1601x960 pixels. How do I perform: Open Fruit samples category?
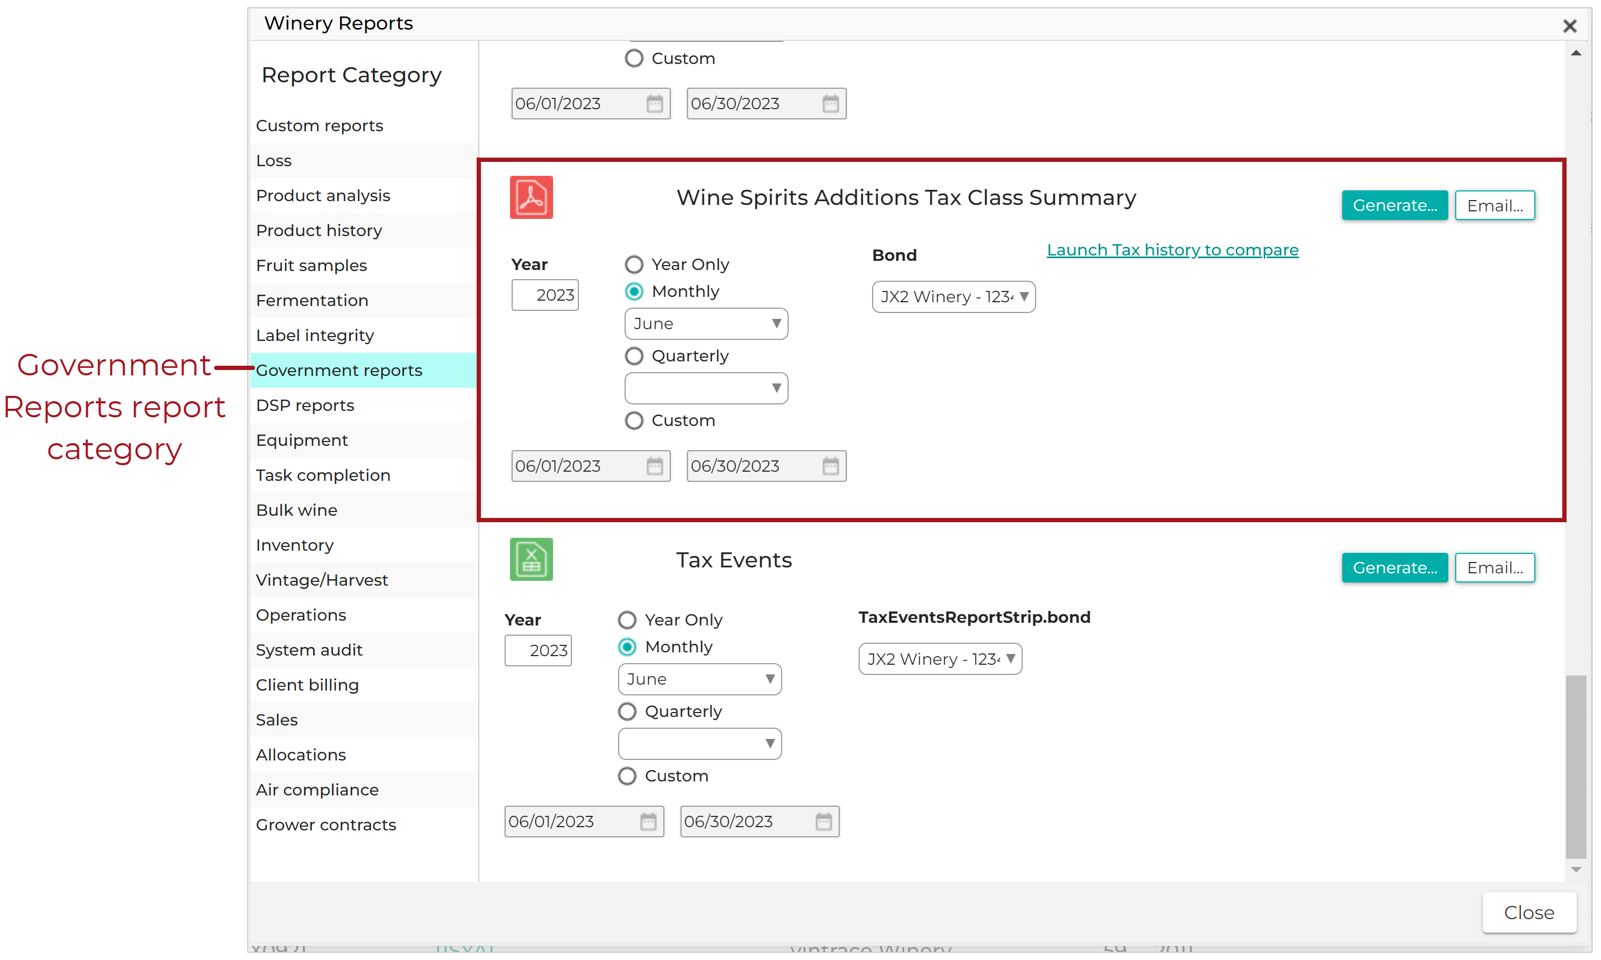pyautogui.click(x=364, y=265)
